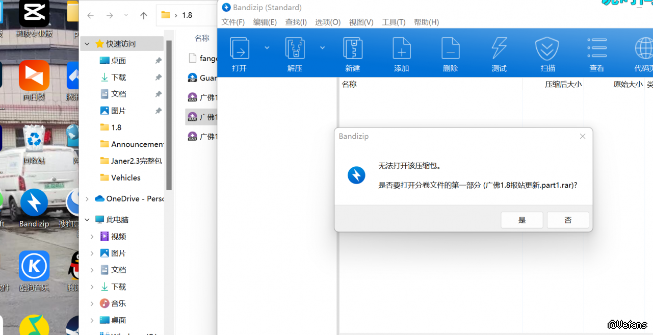Open the 选项(O) menu

pos(328,22)
